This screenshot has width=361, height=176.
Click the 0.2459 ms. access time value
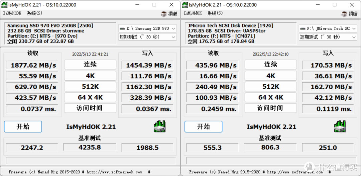212,109
